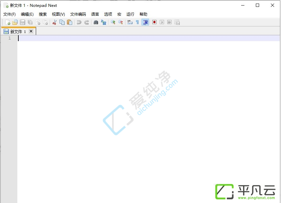Screen dimensions: 281x203
Task: Toggle show all characters pilcrow icon
Action: (137, 22)
